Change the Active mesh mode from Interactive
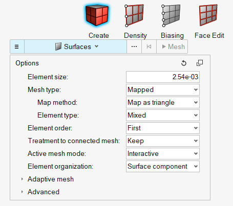 pyautogui.click(x=163, y=153)
